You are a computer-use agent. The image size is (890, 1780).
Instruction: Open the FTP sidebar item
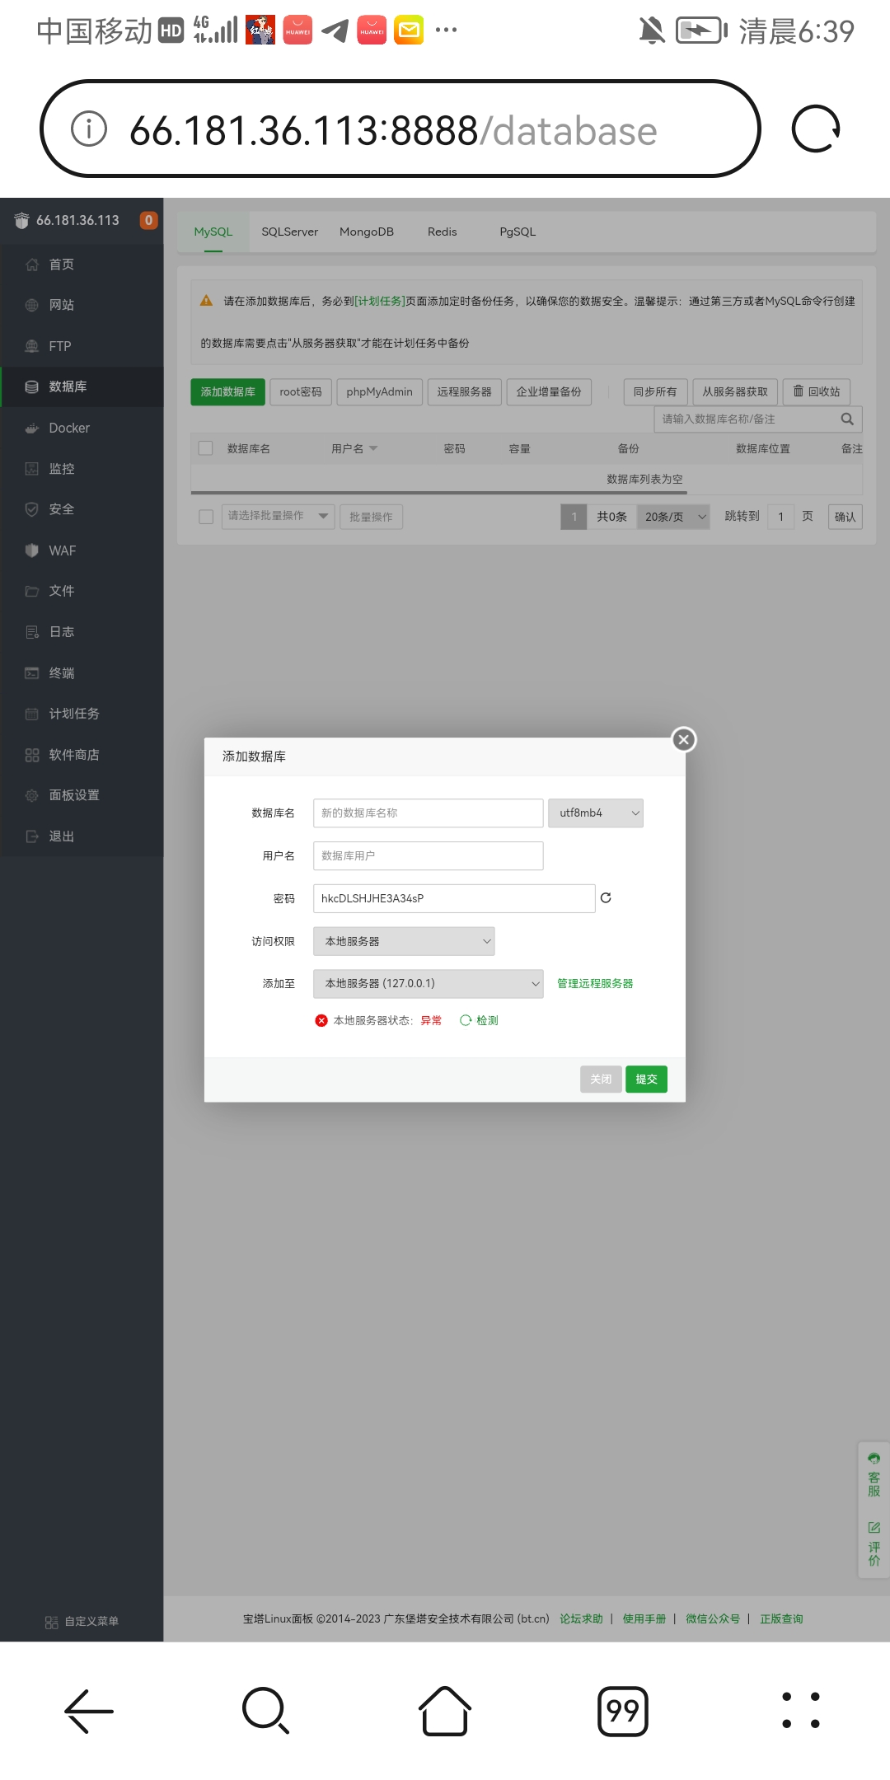[x=82, y=346]
